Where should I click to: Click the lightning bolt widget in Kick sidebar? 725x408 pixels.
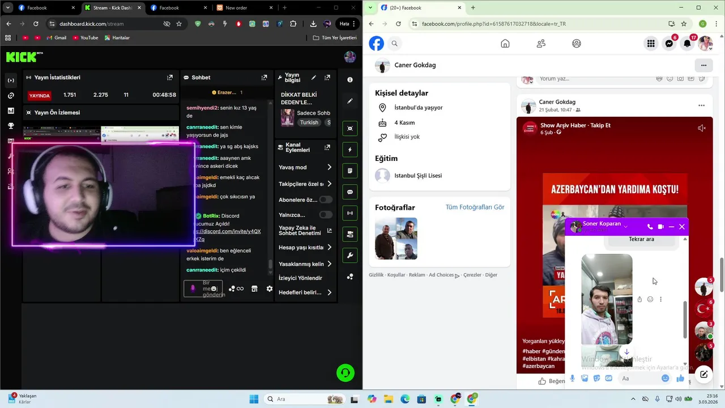(x=350, y=150)
